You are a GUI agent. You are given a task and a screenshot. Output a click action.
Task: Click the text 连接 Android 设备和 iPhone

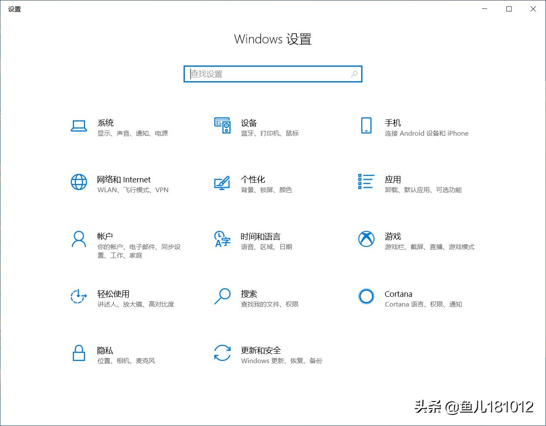coord(426,133)
